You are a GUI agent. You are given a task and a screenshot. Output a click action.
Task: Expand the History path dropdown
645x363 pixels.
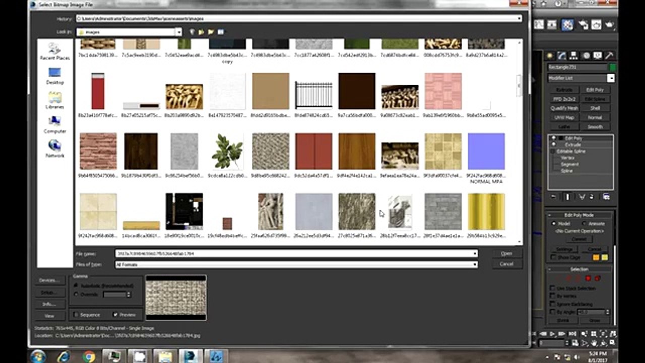point(519,19)
